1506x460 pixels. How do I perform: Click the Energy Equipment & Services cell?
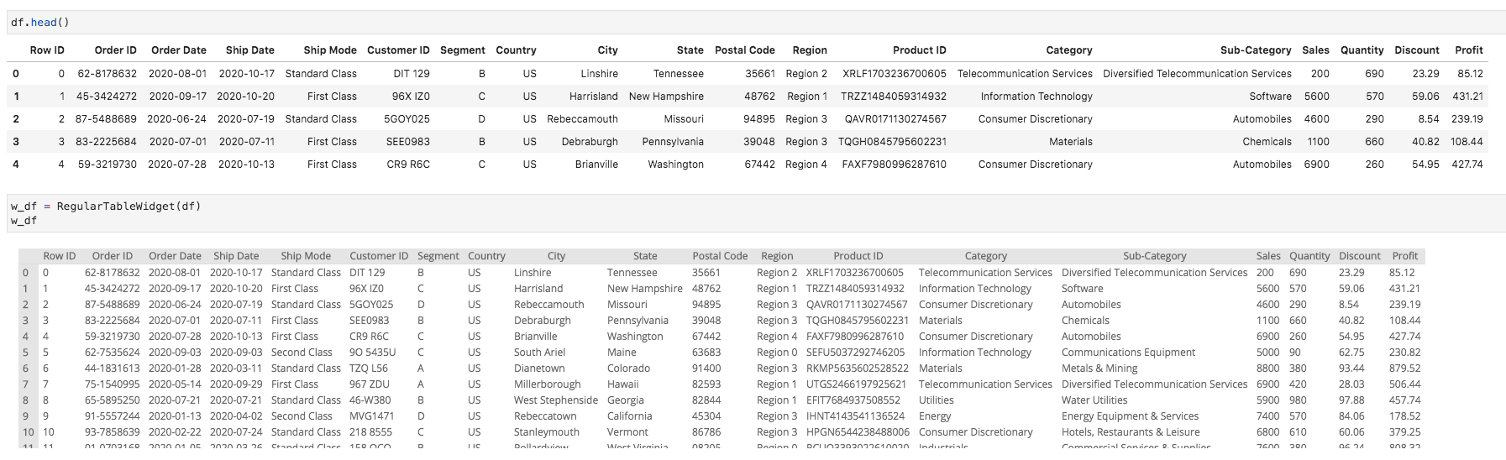point(1130,416)
